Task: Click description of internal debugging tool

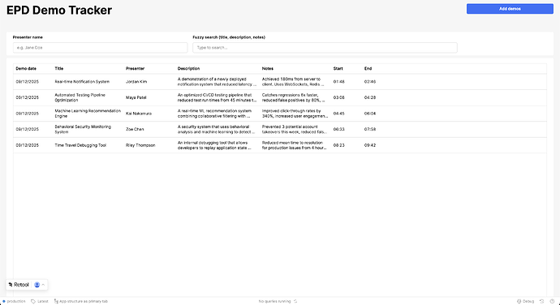Action: [x=214, y=145]
